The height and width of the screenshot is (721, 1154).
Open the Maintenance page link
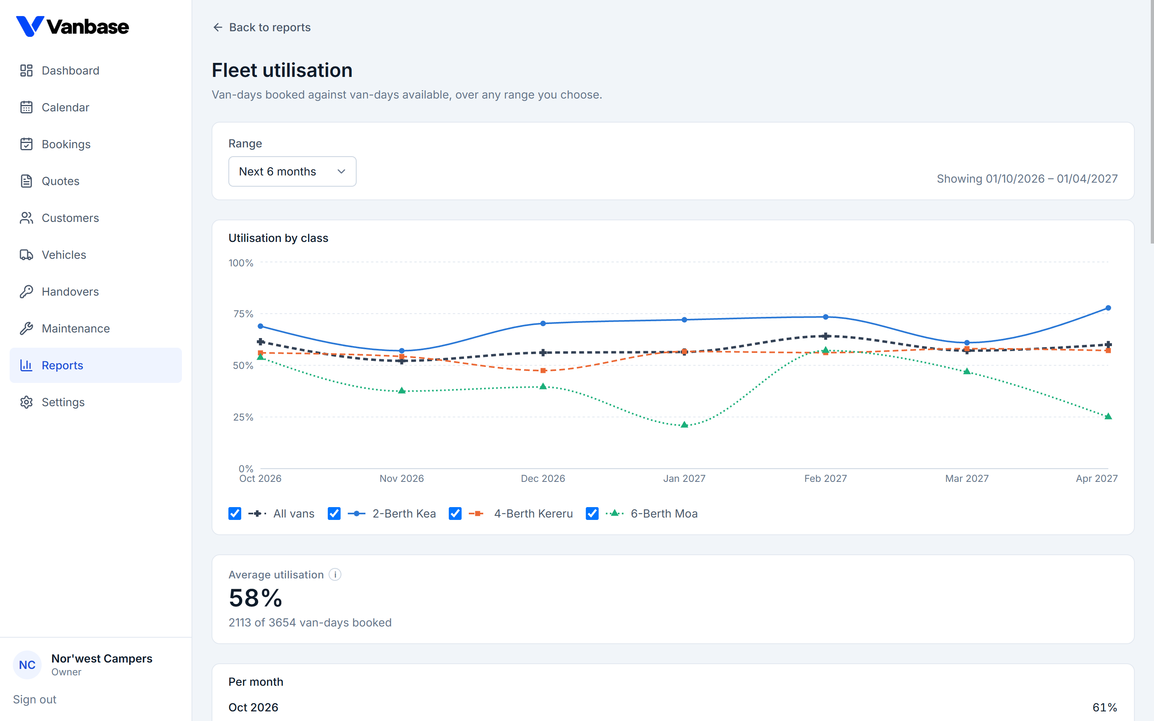pos(95,328)
